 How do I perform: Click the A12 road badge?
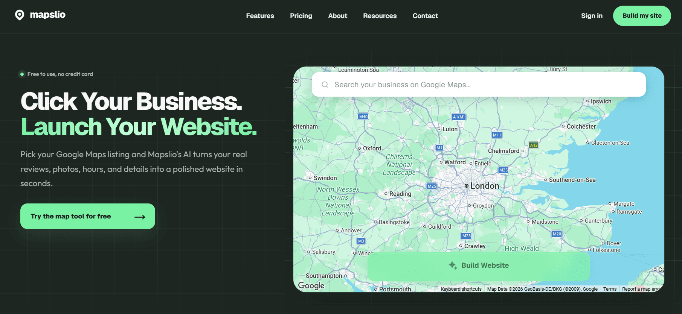click(534, 145)
